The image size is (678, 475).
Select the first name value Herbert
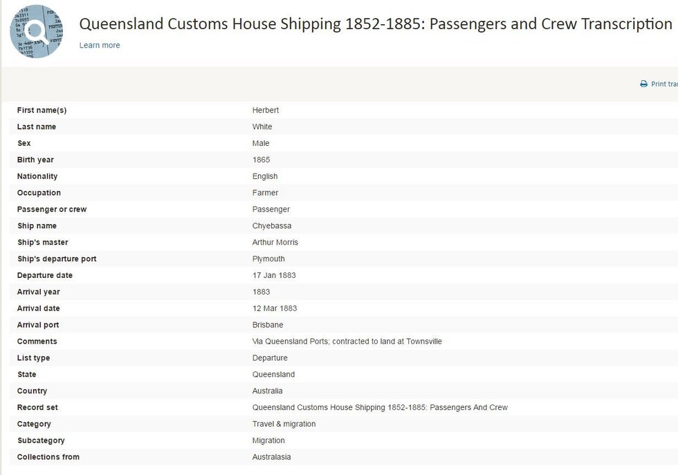(266, 110)
